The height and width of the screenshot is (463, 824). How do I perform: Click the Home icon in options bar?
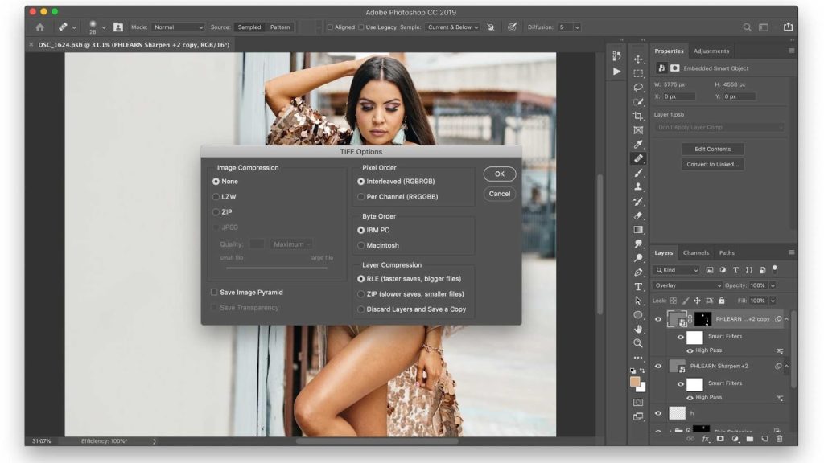pos(39,27)
